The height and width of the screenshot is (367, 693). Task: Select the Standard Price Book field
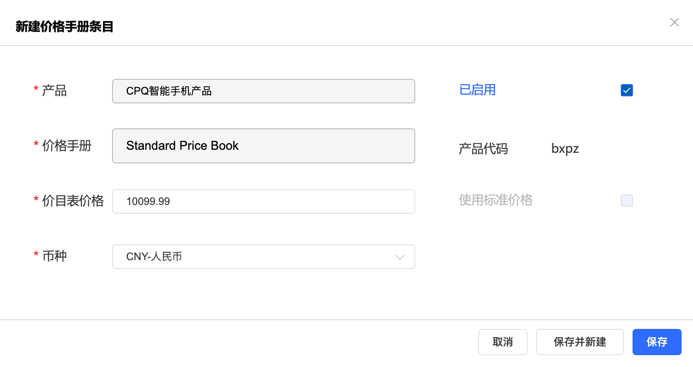tap(263, 146)
